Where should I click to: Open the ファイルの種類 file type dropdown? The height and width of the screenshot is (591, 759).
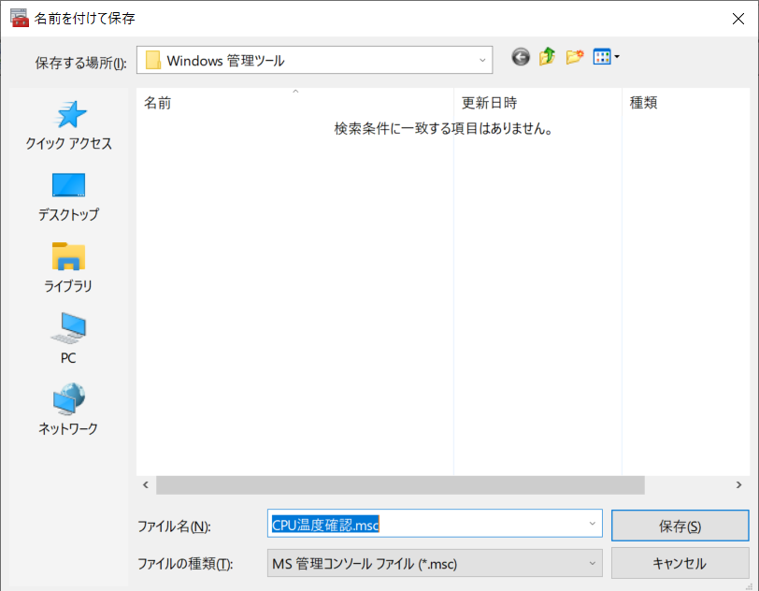coord(590,562)
